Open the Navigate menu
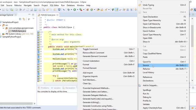Screen dimensions: 196x110 click(x=28, y=5)
